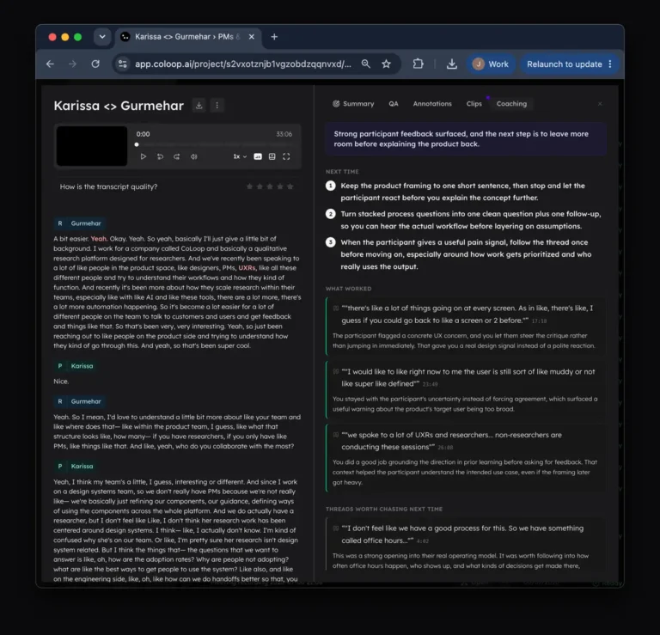
Task: Go back in browser history
Action: (x=50, y=64)
